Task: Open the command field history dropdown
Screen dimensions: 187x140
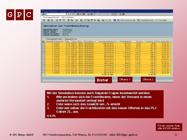Action: (x=67, y=14)
